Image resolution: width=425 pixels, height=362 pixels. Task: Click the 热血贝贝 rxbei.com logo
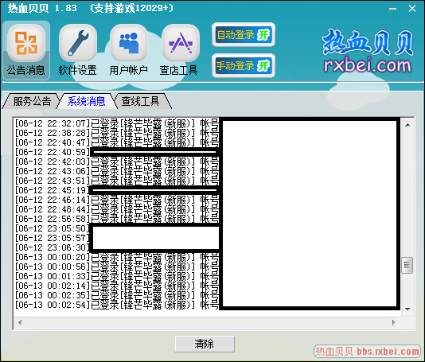tap(368, 52)
